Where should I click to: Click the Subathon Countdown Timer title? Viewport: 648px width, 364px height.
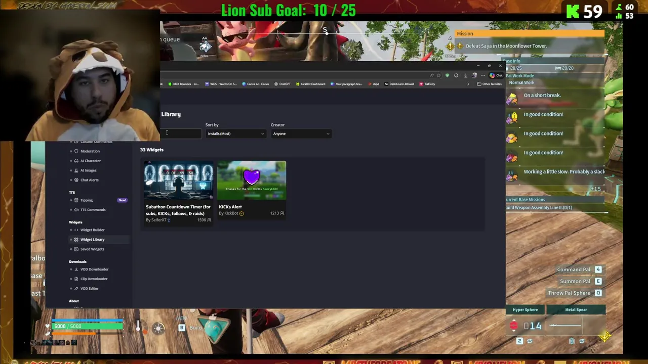178,210
